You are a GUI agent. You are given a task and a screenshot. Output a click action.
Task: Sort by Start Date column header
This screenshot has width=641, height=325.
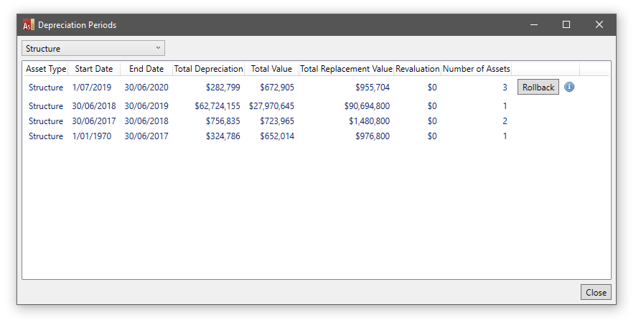pyautogui.click(x=94, y=69)
